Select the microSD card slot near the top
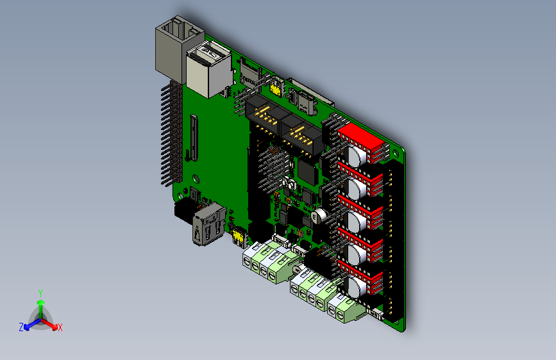 (249, 74)
